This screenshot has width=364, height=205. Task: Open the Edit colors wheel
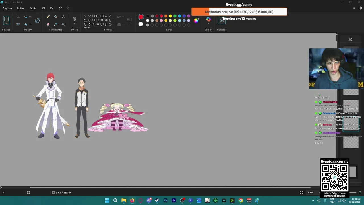click(x=196, y=20)
